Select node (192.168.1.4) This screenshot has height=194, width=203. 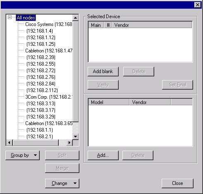pos(40,31)
